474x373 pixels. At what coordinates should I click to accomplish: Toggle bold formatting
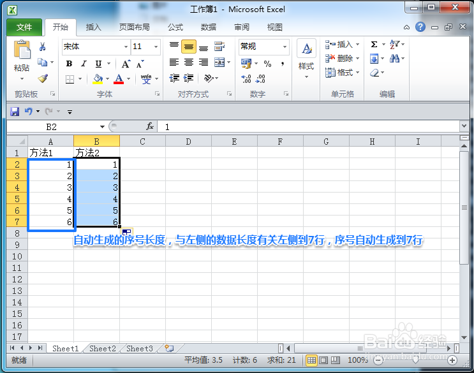pyautogui.click(x=70, y=64)
